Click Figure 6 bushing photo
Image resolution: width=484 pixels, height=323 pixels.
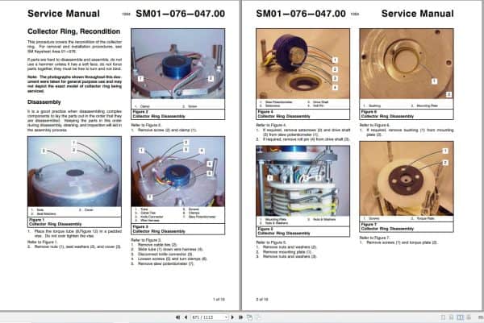tap(407, 64)
